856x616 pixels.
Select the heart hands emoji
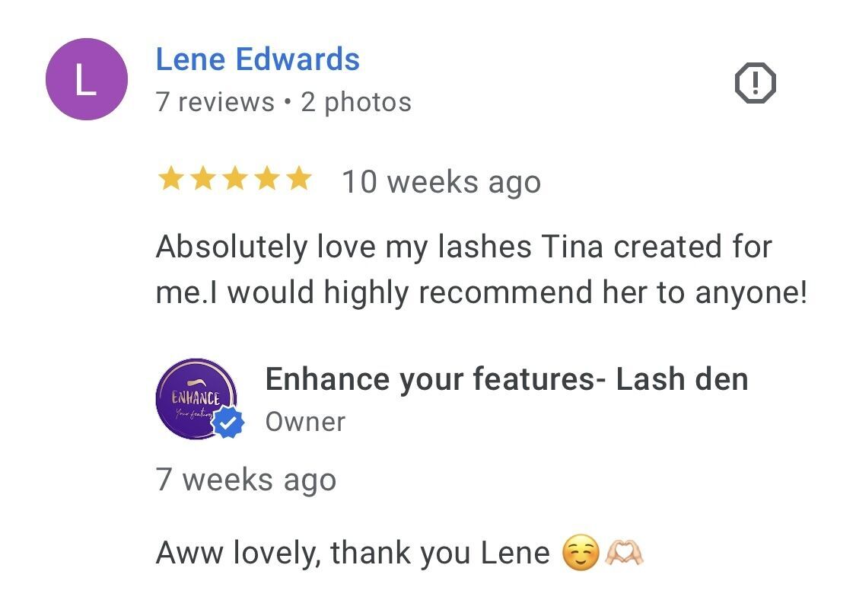(x=624, y=553)
